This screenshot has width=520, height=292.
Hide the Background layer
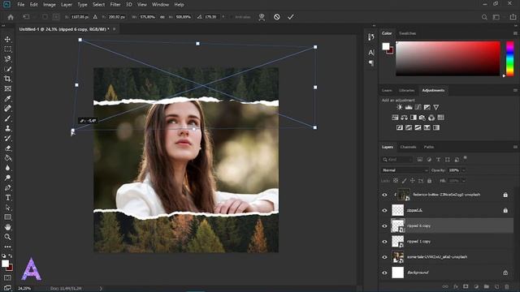click(x=384, y=273)
